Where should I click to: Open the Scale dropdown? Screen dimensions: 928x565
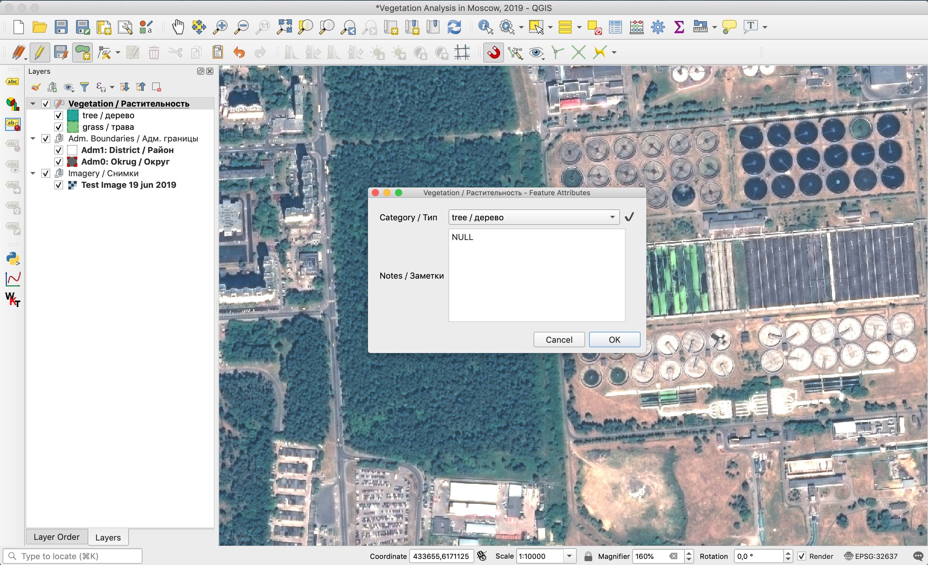(x=569, y=556)
